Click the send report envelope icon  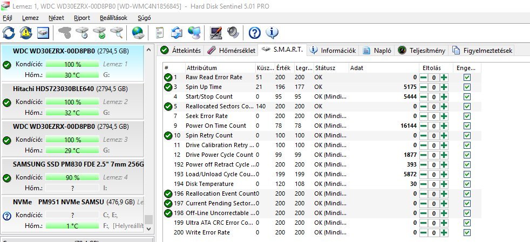coord(176,33)
